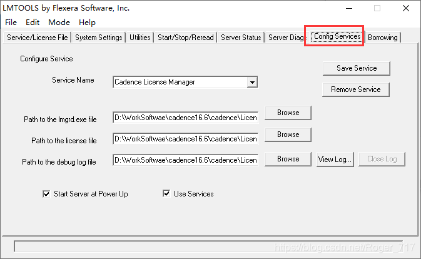
Task: Open the Help menu
Action: click(87, 22)
